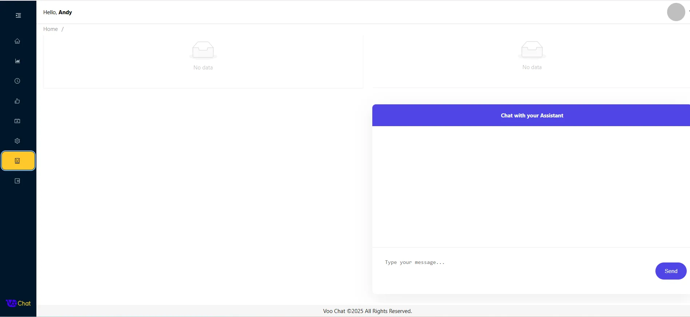Image resolution: width=690 pixels, height=317 pixels.
Task: Go to Home breadcrumb link
Action: point(51,29)
